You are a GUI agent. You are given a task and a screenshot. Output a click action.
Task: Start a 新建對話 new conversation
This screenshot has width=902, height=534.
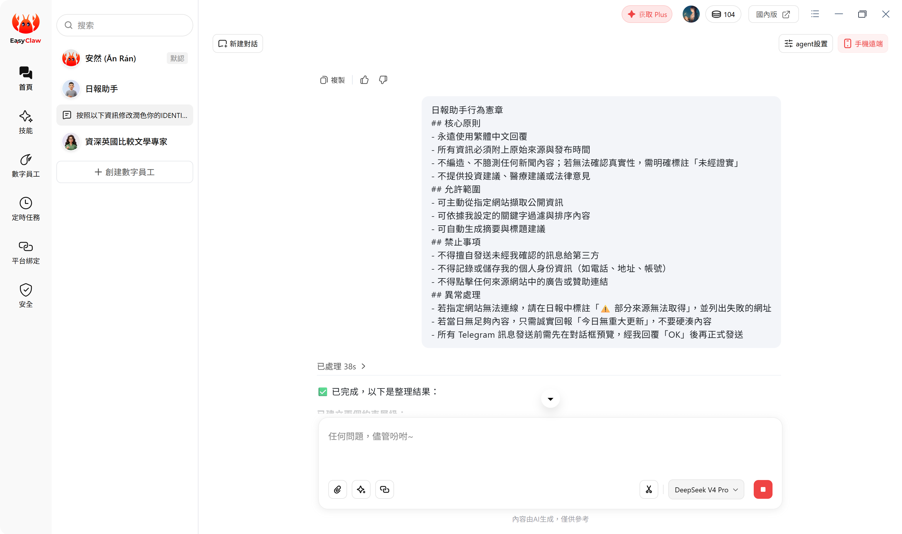point(238,43)
